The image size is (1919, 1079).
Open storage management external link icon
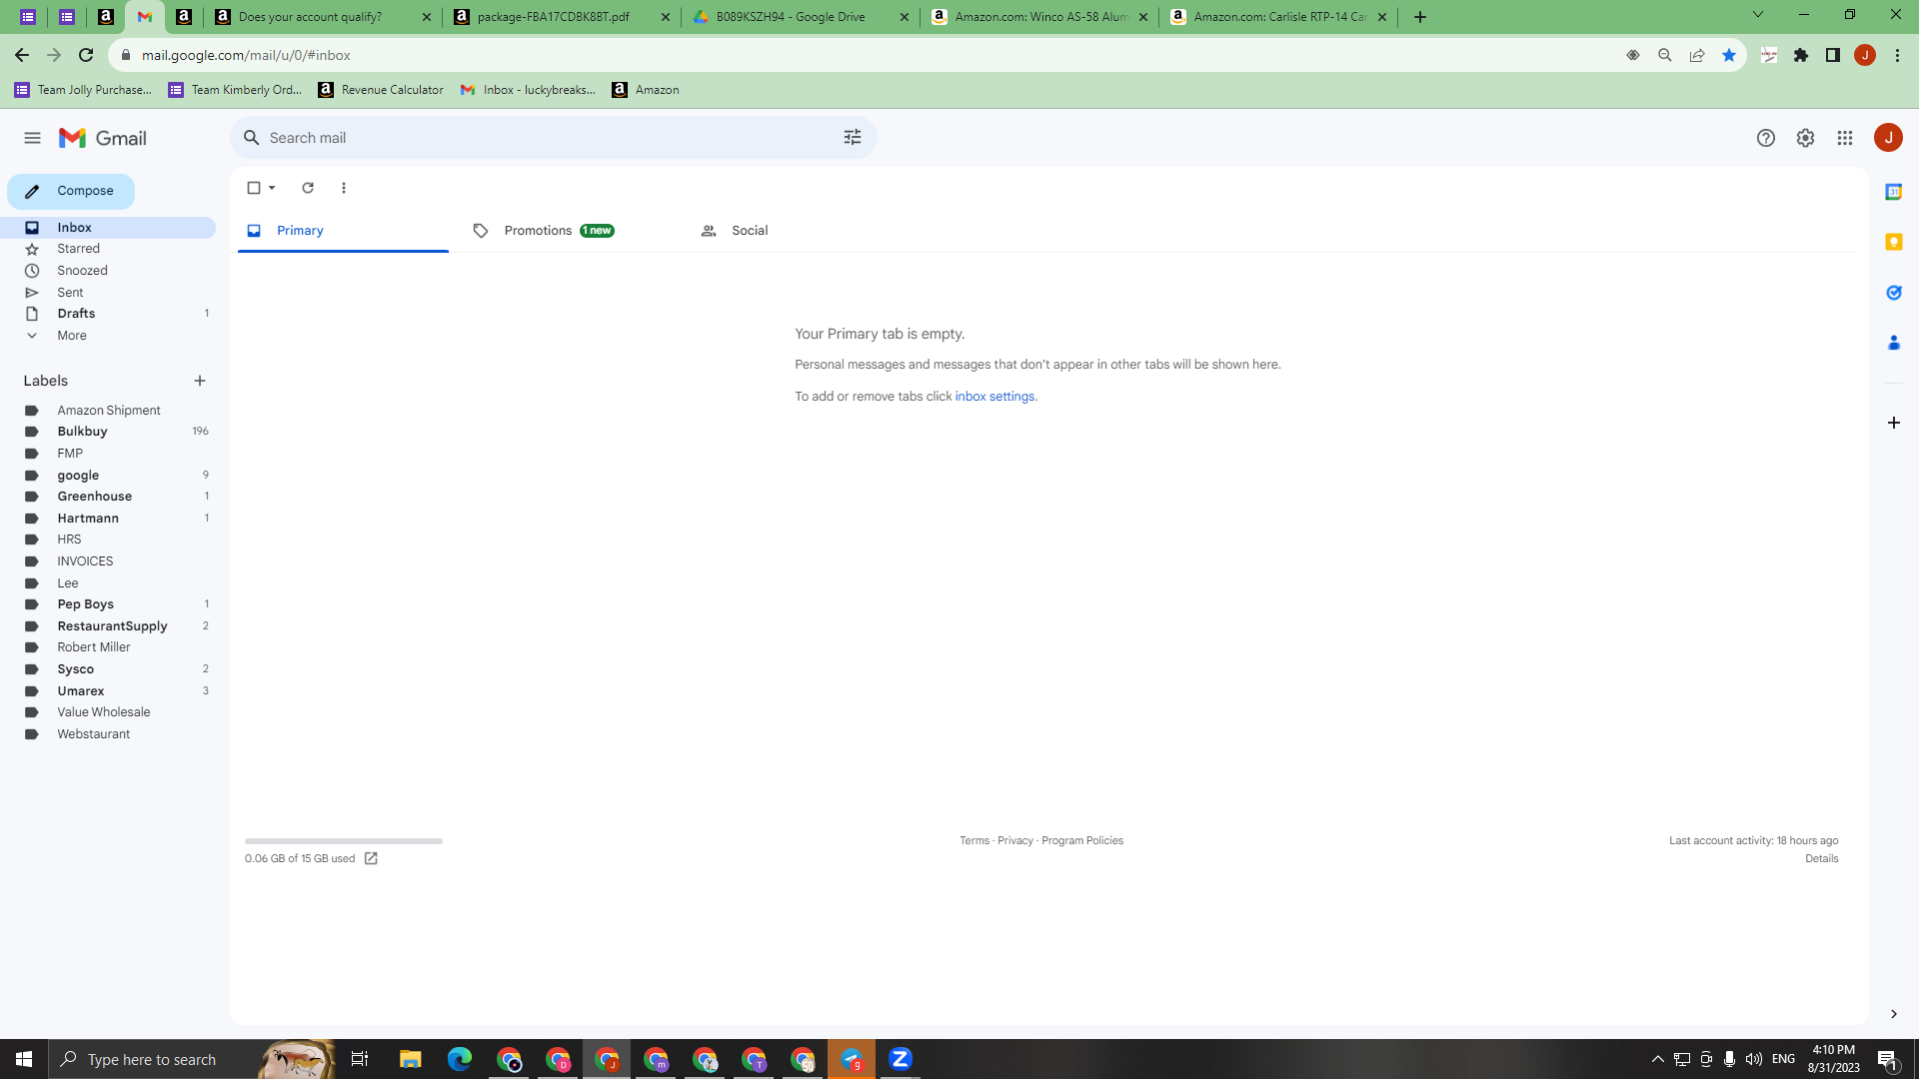pyautogui.click(x=371, y=858)
